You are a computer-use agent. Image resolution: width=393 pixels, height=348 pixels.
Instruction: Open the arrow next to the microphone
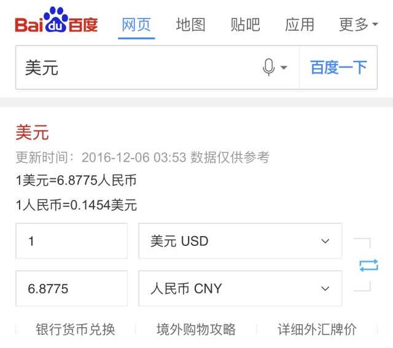click(284, 67)
